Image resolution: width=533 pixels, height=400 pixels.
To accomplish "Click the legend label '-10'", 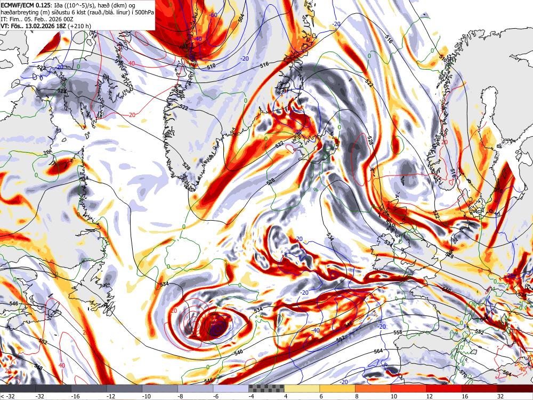I will click(x=146, y=396).
